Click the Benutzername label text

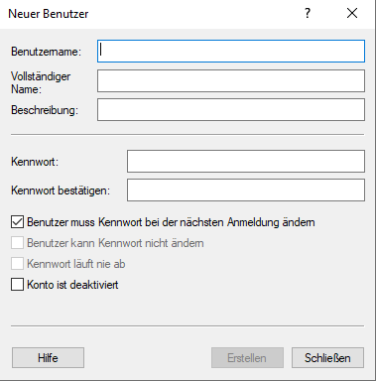tap(47, 52)
